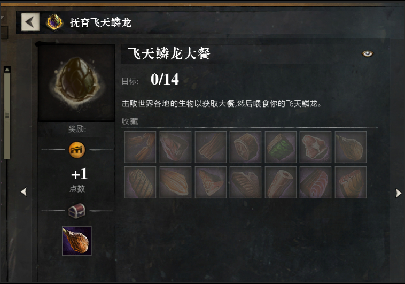Viewport: 405px width, 284px height.
Task: Select the first meat strips collection item
Action: (x=140, y=147)
